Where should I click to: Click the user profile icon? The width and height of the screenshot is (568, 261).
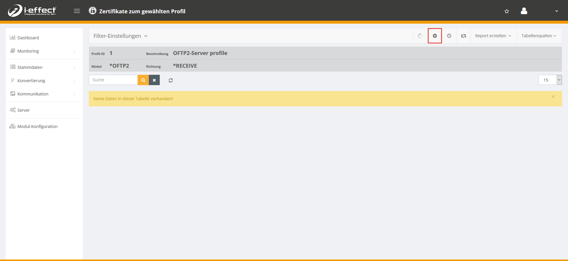524,11
